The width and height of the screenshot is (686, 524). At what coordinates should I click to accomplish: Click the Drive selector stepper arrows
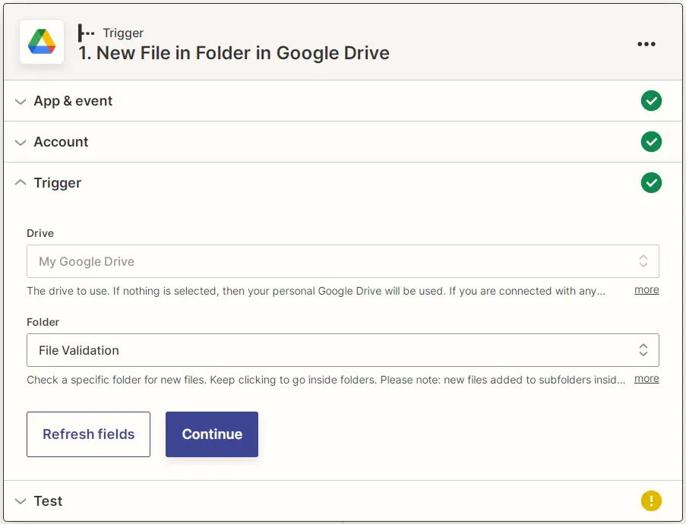642,261
